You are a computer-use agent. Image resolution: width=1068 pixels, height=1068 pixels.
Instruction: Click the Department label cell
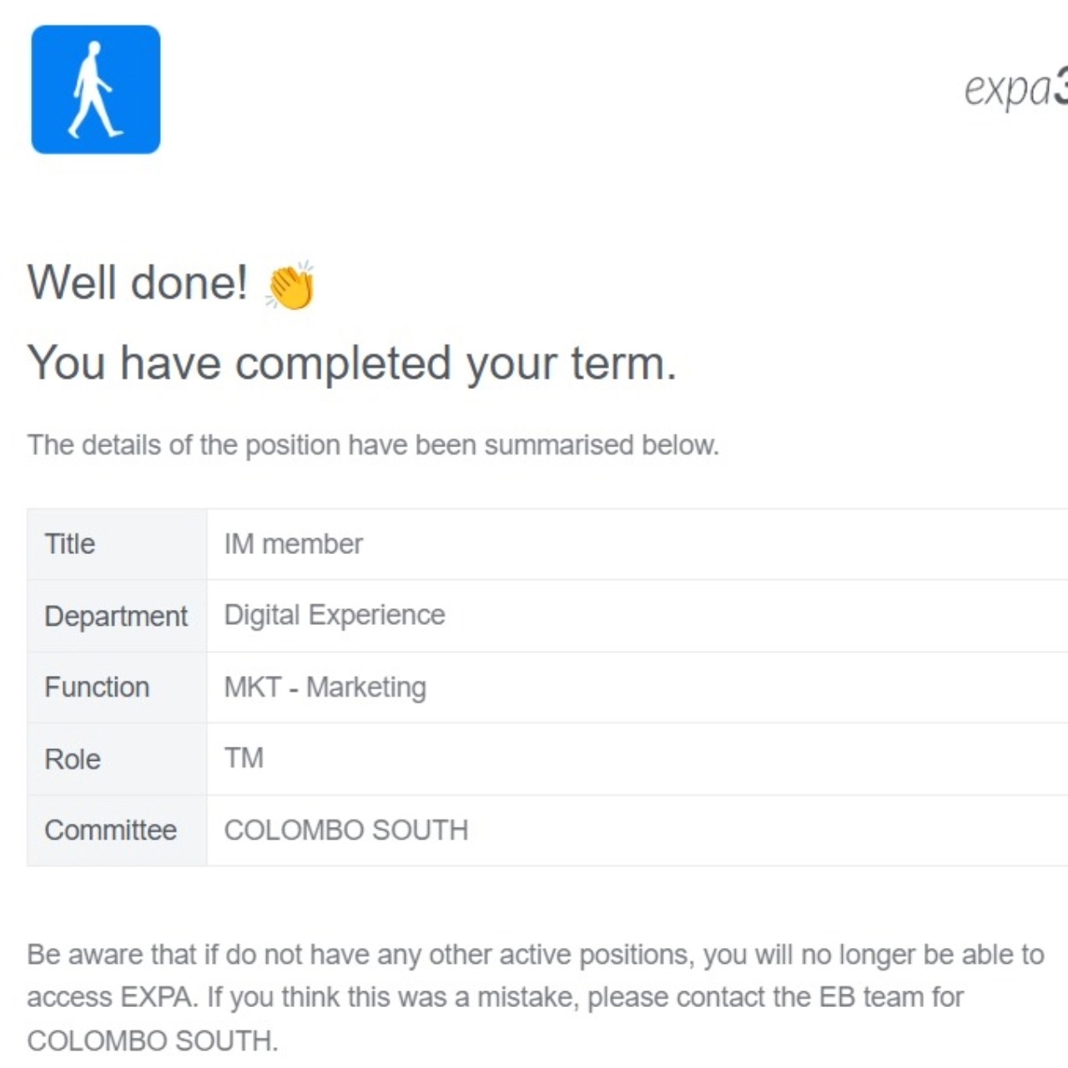116,616
